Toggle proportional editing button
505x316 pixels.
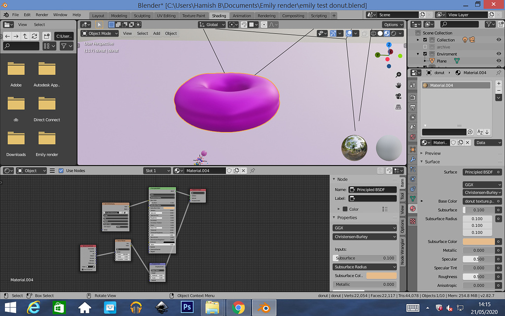click(x=264, y=25)
